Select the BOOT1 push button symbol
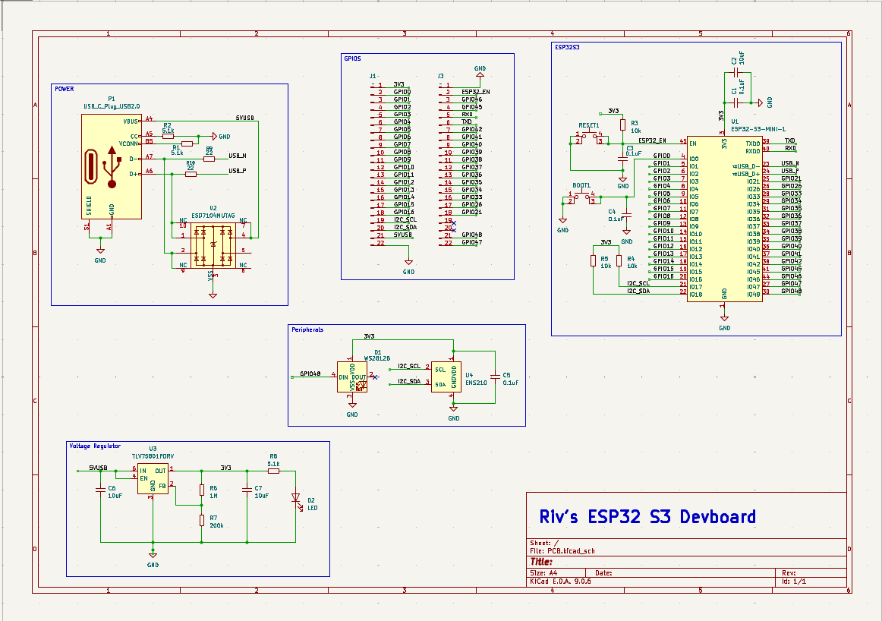882x621 pixels. pyautogui.click(x=581, y=198)
